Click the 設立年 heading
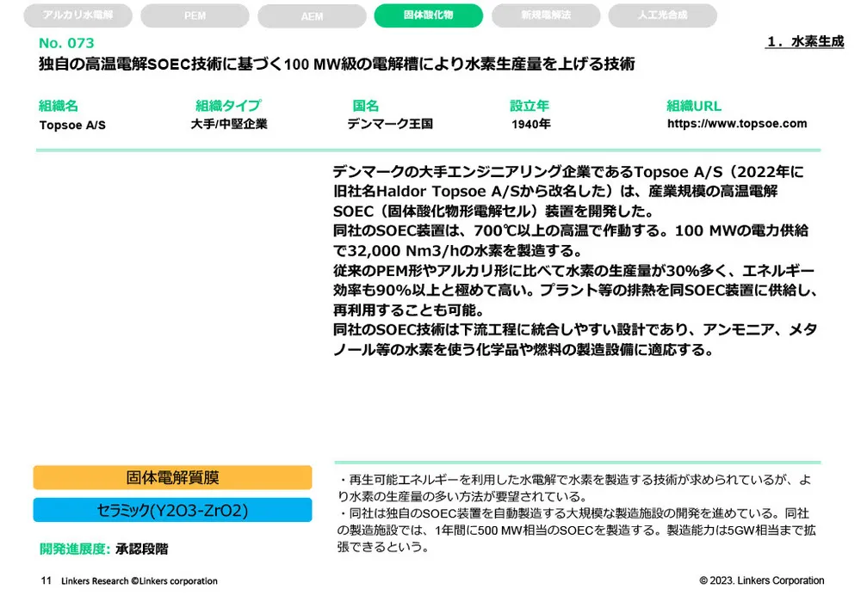 [530, 105]
